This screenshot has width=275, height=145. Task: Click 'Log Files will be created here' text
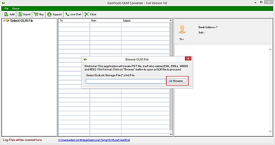click(23, 140)
